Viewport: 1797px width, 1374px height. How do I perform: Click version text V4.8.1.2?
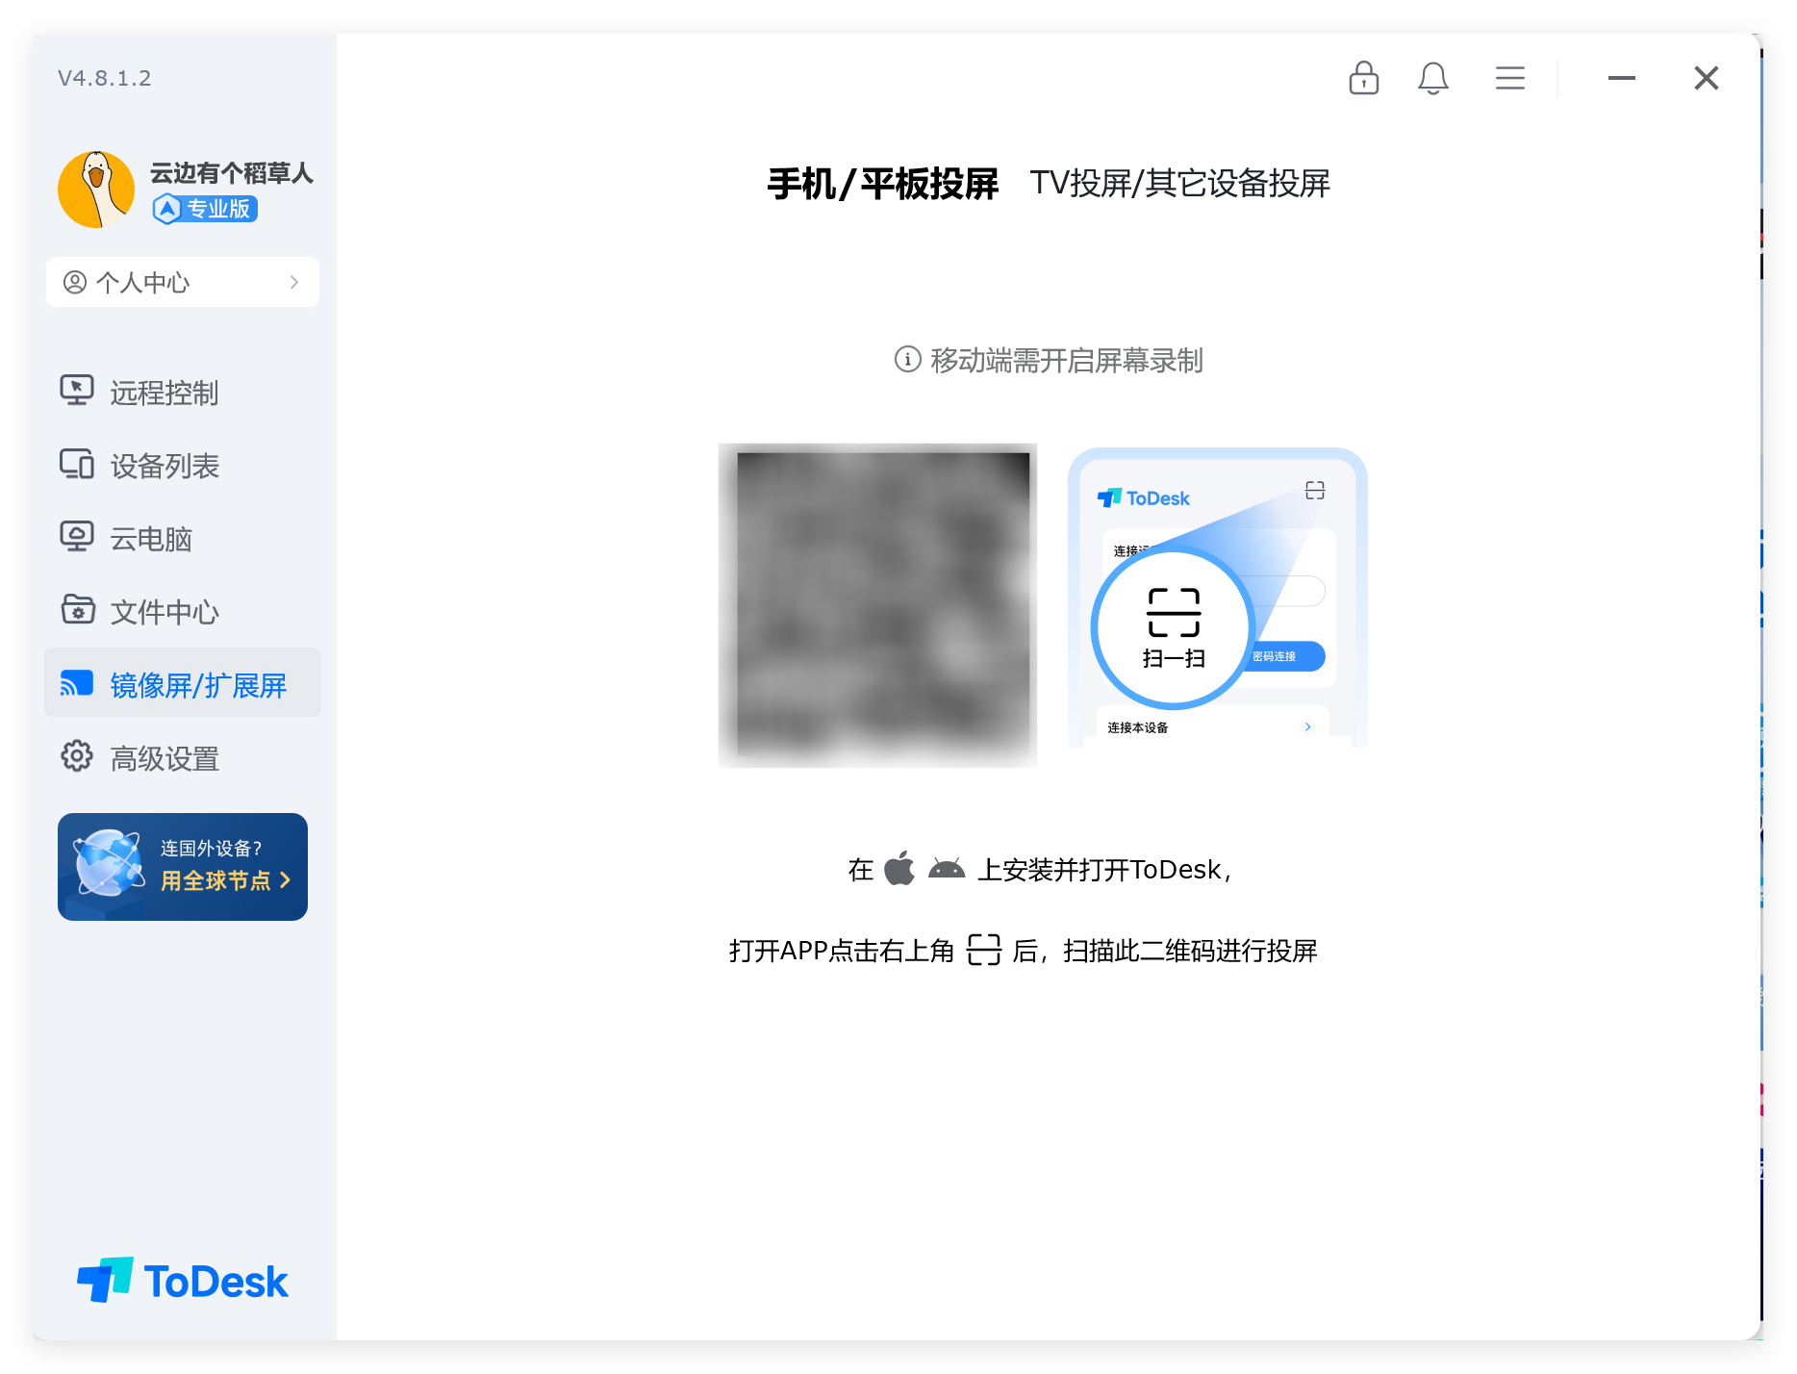pyautogui.click(x=105, y=78)
